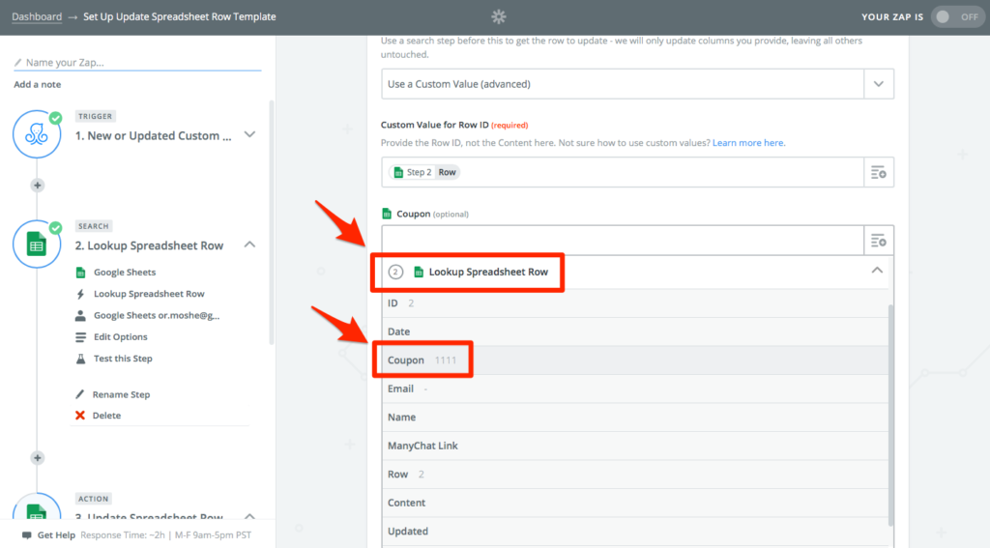Click the 2. Lookup Spreadsheet Row step title
Image resolution: width=990 pixels, height=548 pixels.
coord(149,245)
